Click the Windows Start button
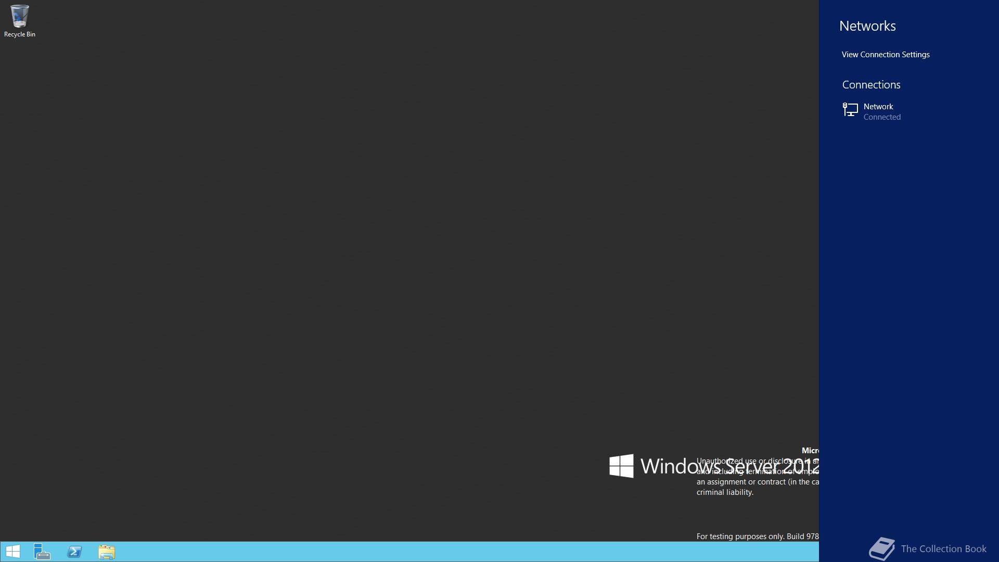Image resolution: width=999 pixels, height=562 pixels. (12, 552)
